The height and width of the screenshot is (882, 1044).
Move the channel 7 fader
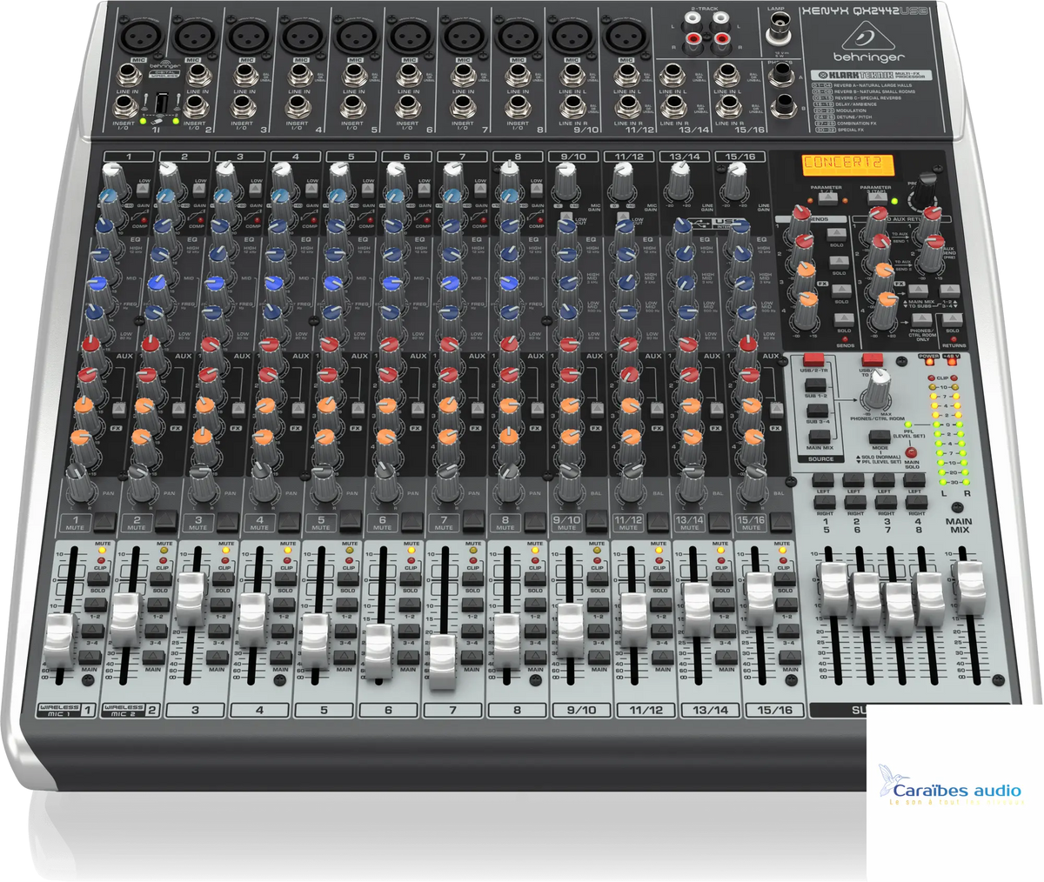[444, 660]
